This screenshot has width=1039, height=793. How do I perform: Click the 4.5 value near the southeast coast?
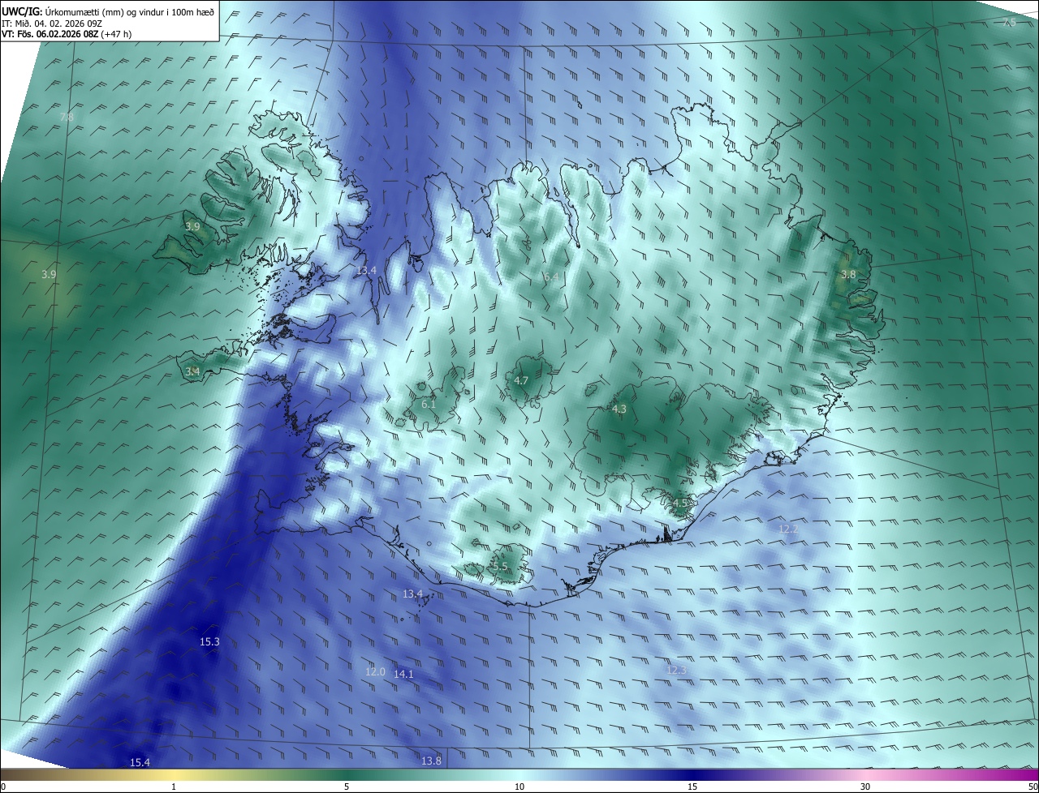click(x=680, y=504)
